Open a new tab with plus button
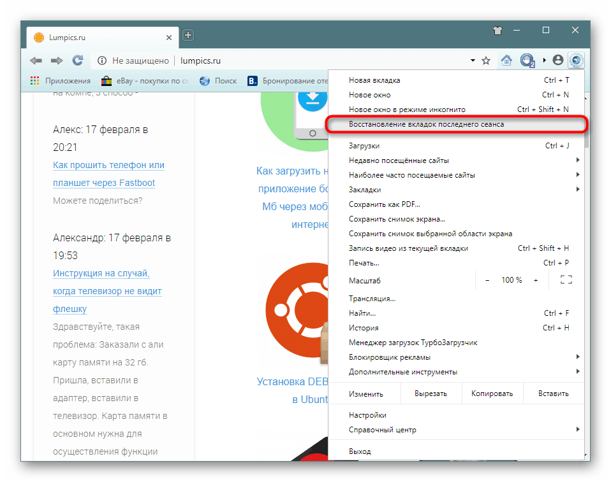 pos(188,35)
